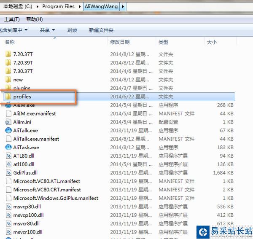Click the Microsoft.VC80.ATL.manifest file icon
The height and width of the screenshot is (239, 253).
[x=8, y=181]
